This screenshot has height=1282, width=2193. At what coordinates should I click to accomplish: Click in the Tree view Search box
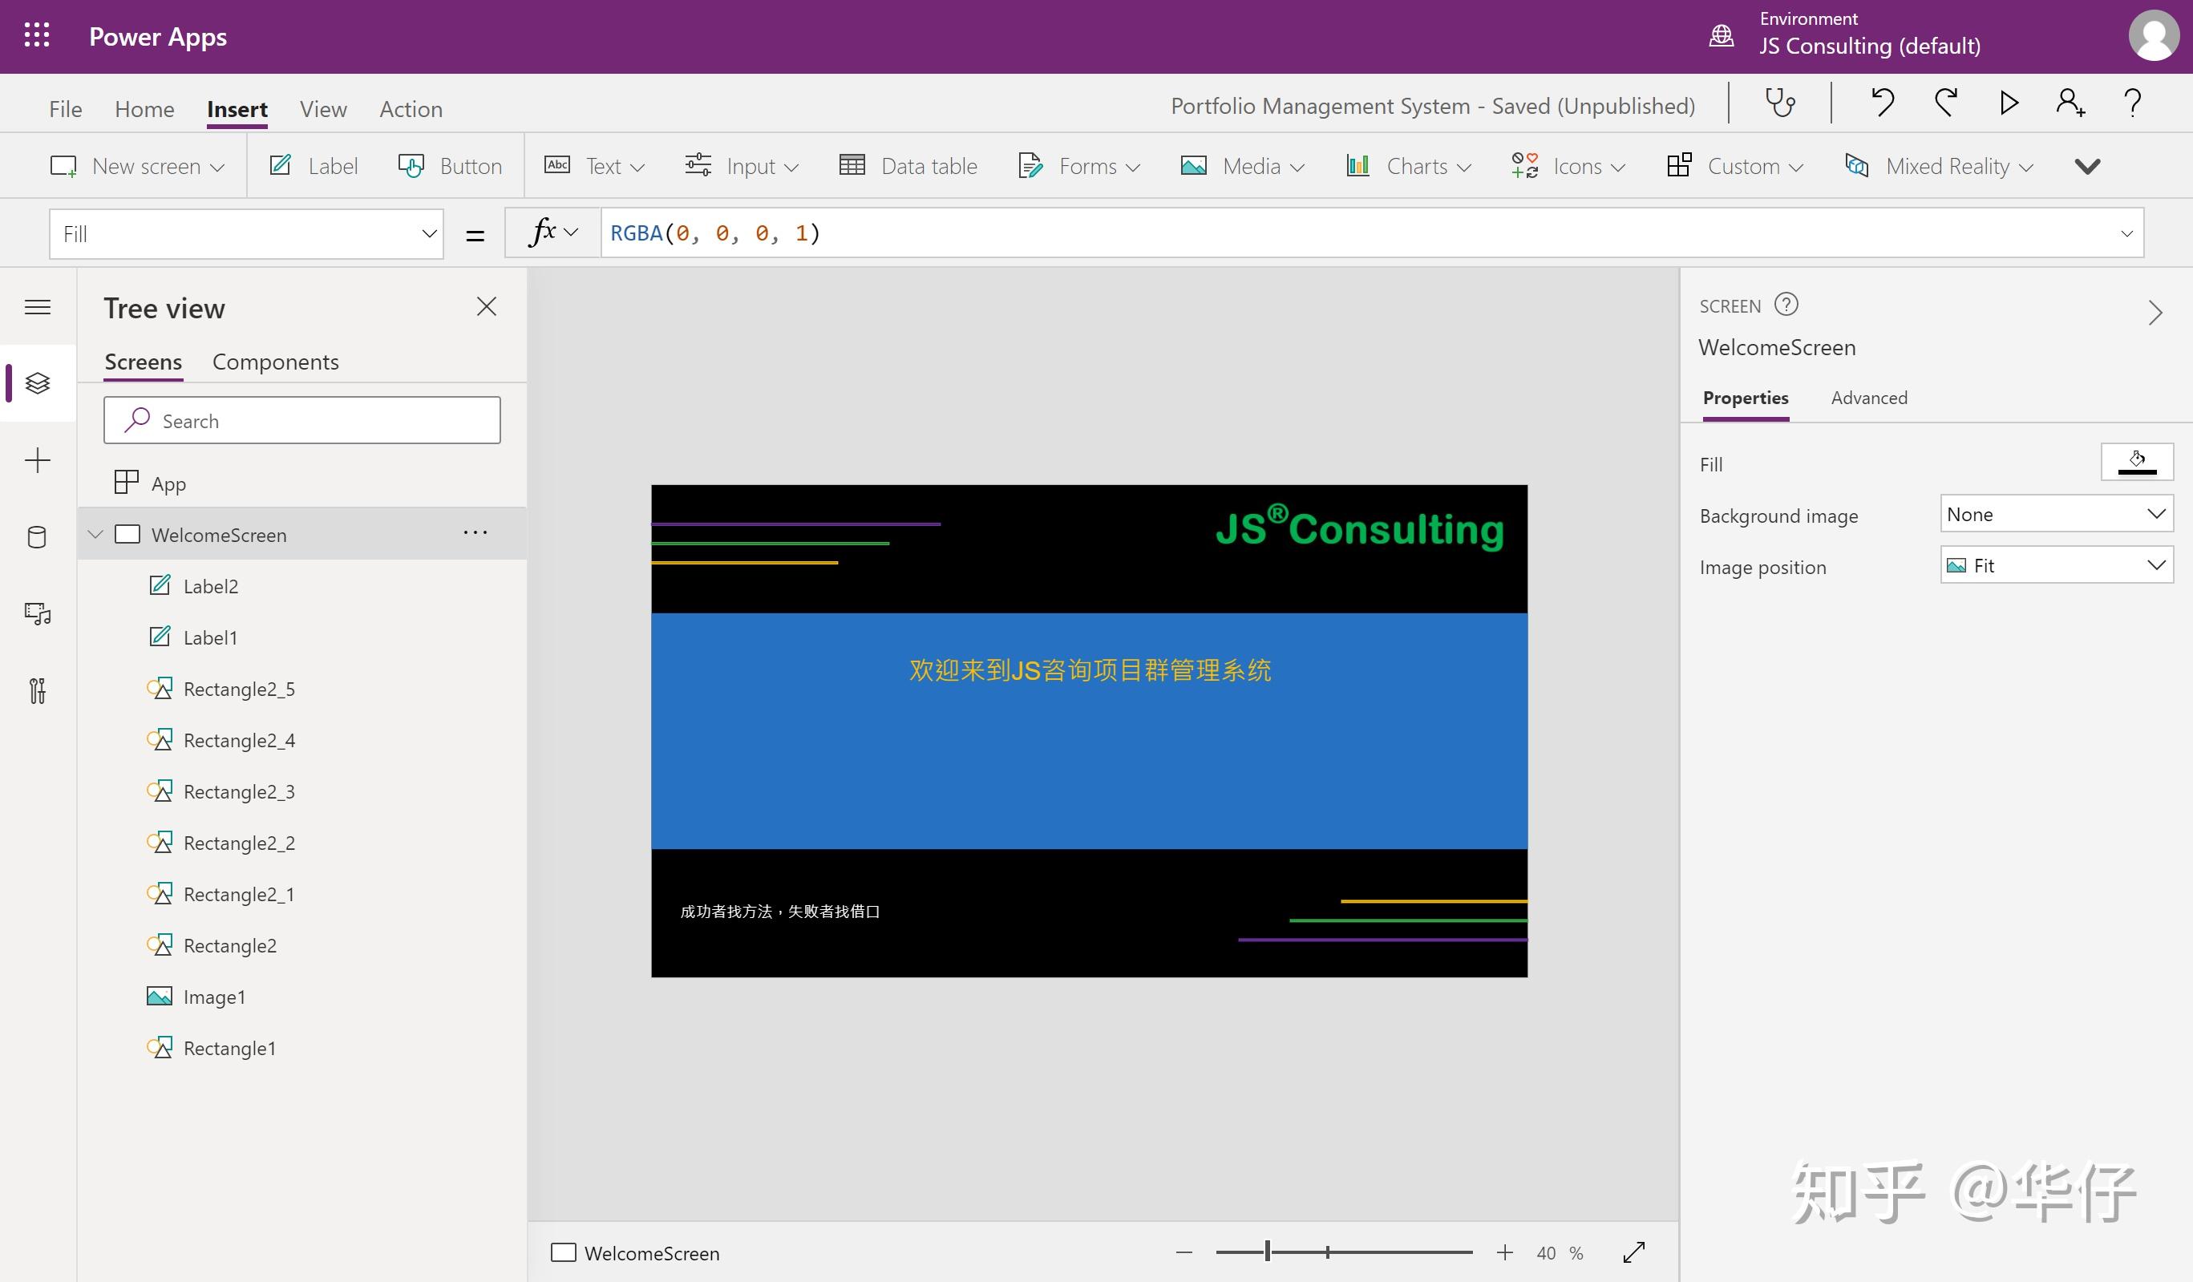tap(302, 420)
